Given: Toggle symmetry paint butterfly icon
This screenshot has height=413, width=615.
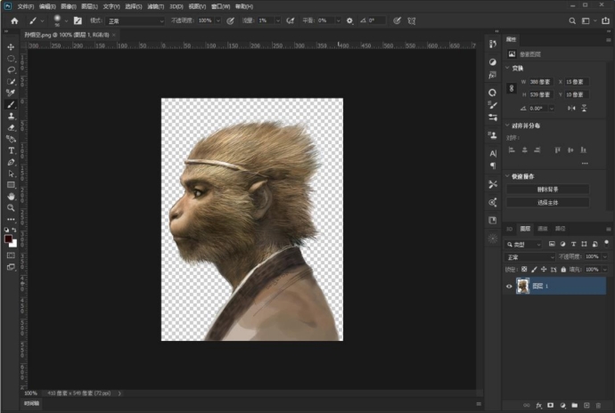Looking at the screenshot, I should pyautogui.click(x=412, y=20).
